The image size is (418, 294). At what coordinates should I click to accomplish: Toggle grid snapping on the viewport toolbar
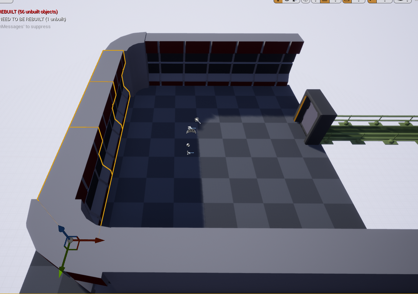click(x=326, y=1)
